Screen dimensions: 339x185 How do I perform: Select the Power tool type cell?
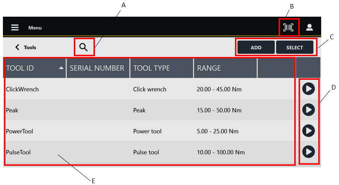tap(147, 131)
